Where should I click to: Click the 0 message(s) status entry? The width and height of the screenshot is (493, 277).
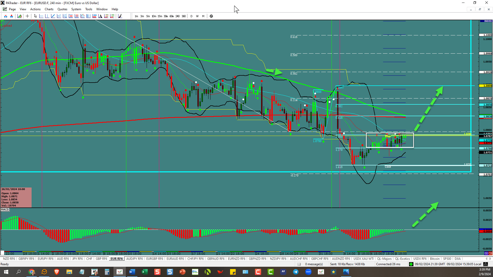(x=314, y=264)
